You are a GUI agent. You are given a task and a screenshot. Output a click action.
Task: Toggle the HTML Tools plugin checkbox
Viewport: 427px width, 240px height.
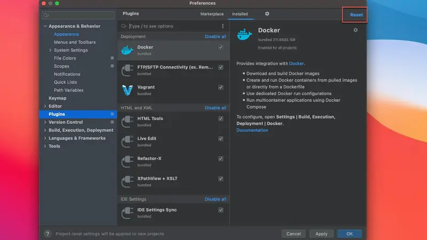220,118
